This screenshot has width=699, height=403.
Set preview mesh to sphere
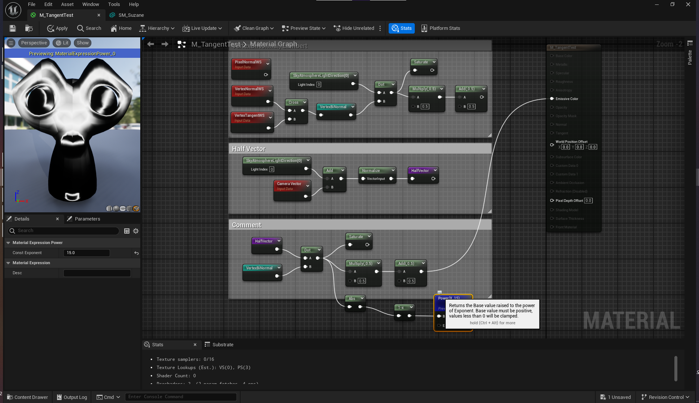click(116, 209)
